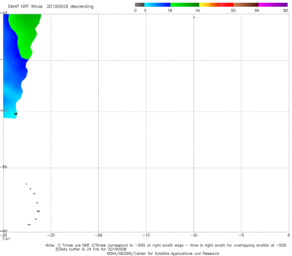This screenshot has width=292, height=256.
Task: Click the NOAA/NESDIS credit line
Action: click(163, 253)
